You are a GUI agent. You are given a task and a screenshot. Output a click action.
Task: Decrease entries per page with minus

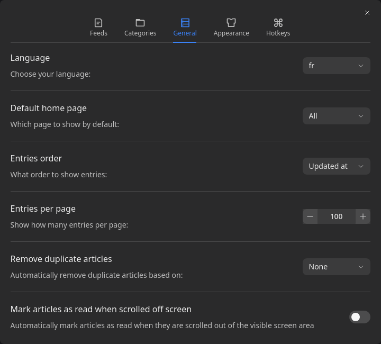click(x=310, y=216)
